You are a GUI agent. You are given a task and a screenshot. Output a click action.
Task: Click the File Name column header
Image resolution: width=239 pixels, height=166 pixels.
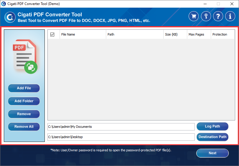coord(83,34)
